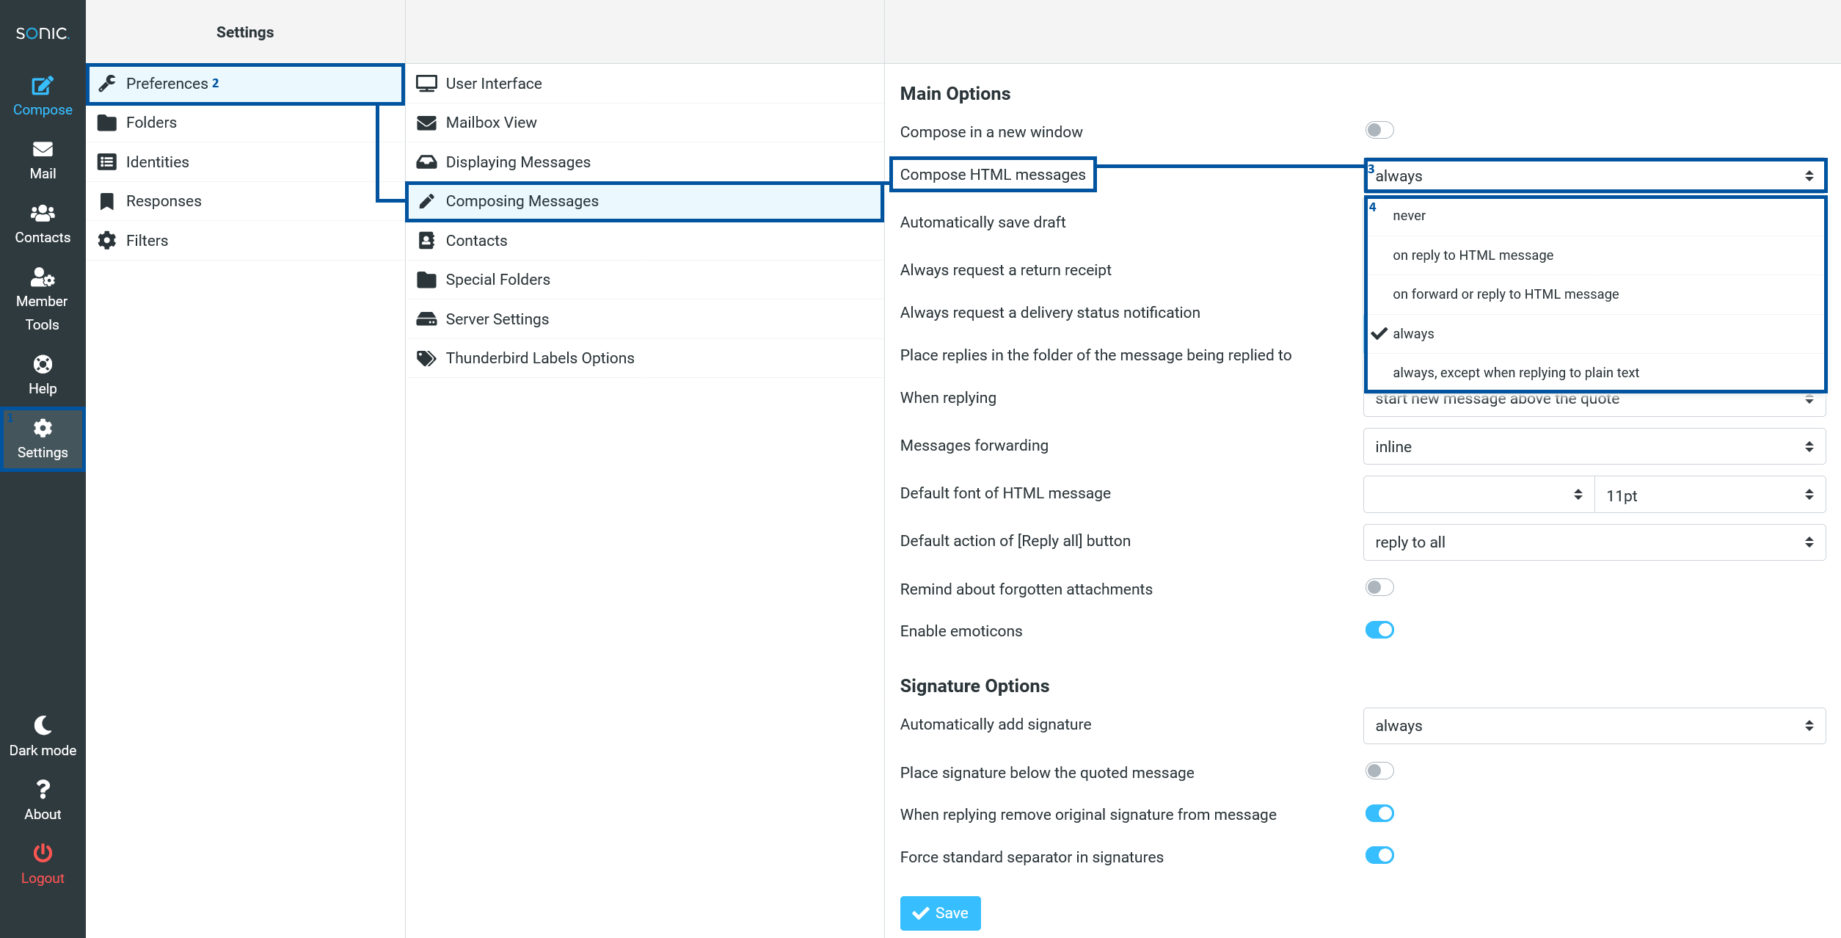Disable the Enable emoticons switch
The image size is (1841, 938).
coord(1379,630)
